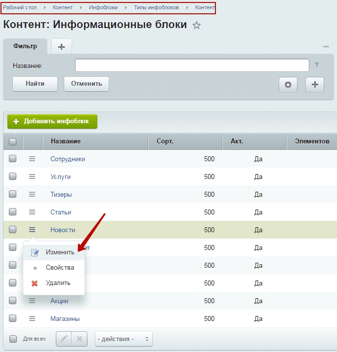Viewport: 337px width, 352px height.
Task: Choose Удалить in the context menu
Action: click(x=58, y=283)
